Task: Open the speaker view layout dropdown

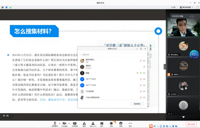Action: pos(186,7)
